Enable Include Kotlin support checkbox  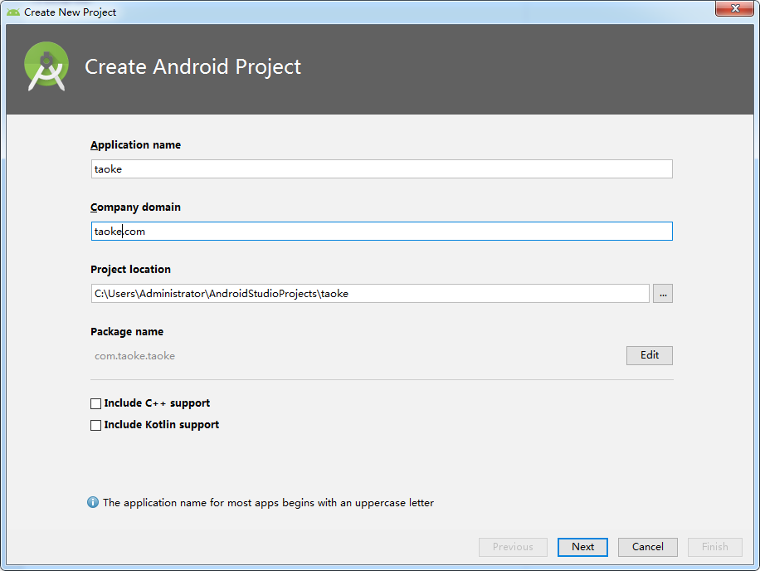tap(96, 425)
